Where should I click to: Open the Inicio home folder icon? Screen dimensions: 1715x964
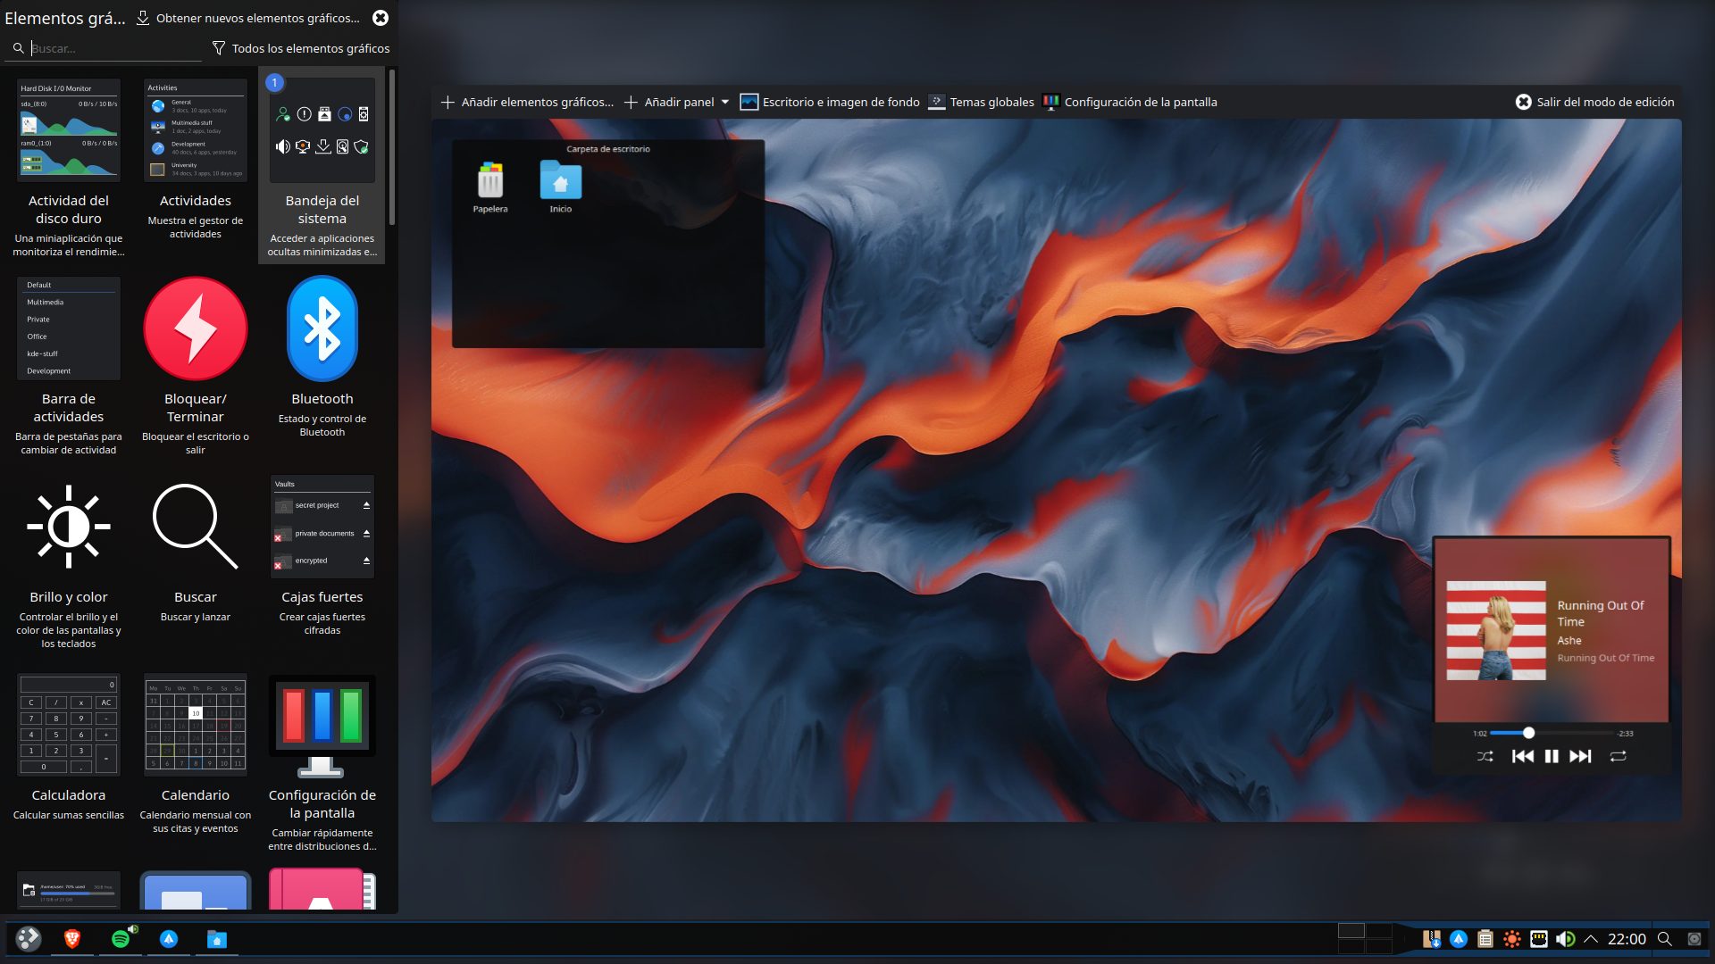pos(561,187)
